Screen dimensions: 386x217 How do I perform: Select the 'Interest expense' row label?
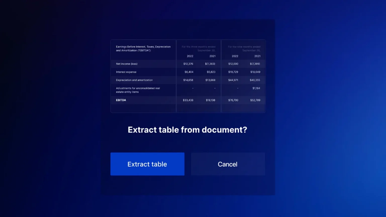126,72
